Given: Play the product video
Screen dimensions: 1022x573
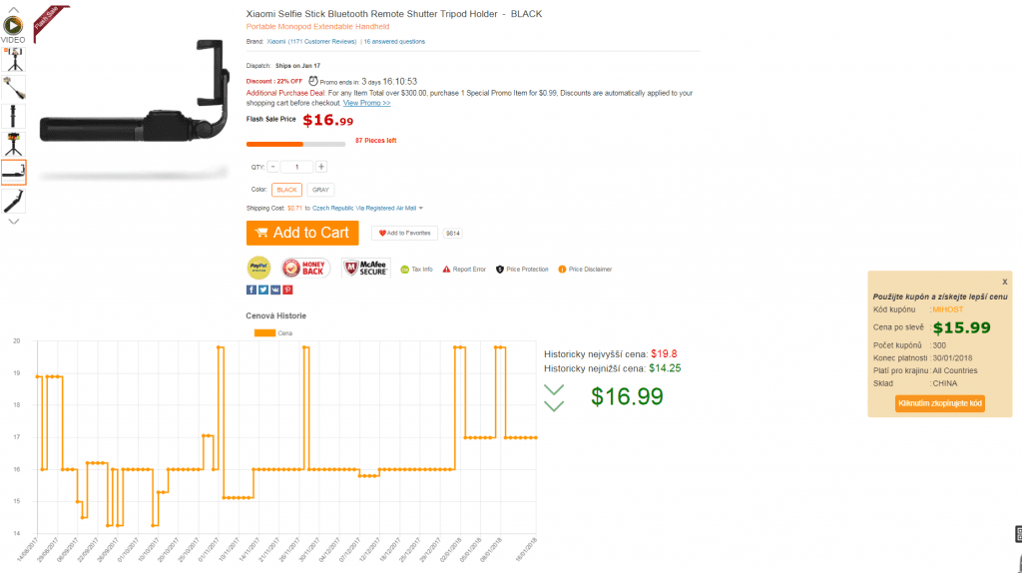Looking at the screenshot, I should (x=12, y=25).
